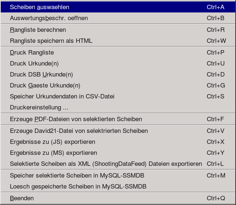The image size is (236, 205).
Task: Choose 'Rangliste berechnen' from menu
Action: (38, 30)
